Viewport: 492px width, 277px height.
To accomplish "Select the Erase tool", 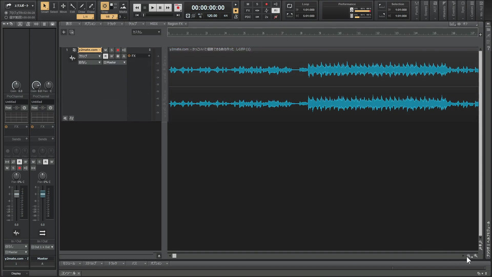I will [91, 6].
